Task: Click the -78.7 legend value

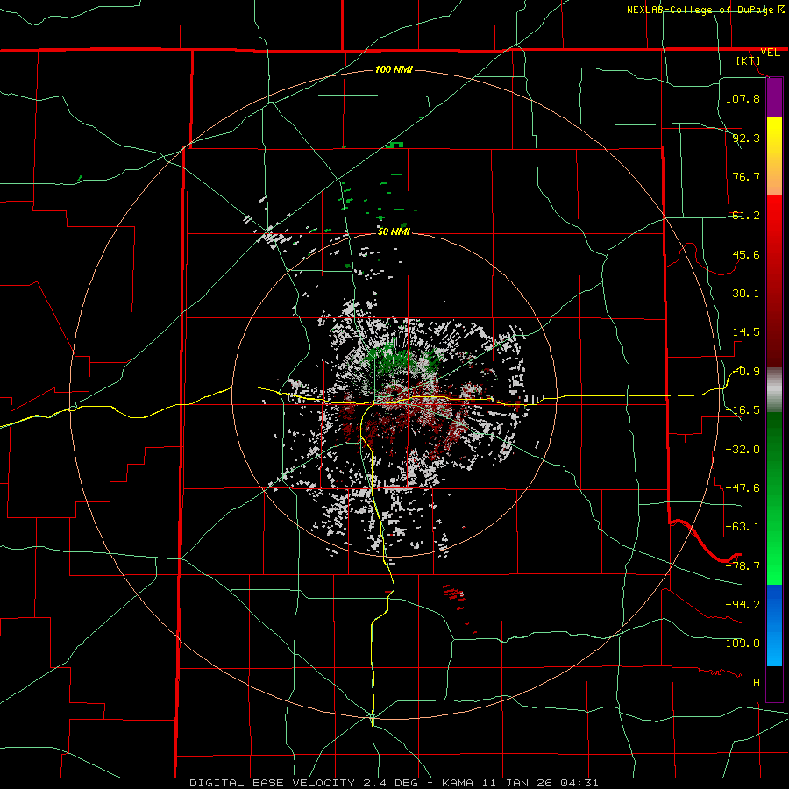Action: (x=743, y=566)
